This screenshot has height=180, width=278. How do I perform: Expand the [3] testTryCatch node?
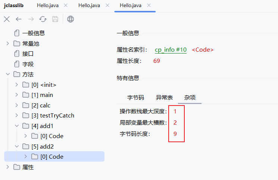pyautogui.click(x=17, y=115)
